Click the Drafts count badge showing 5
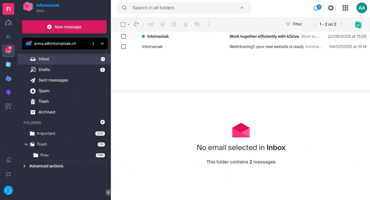 click(103, 70)
